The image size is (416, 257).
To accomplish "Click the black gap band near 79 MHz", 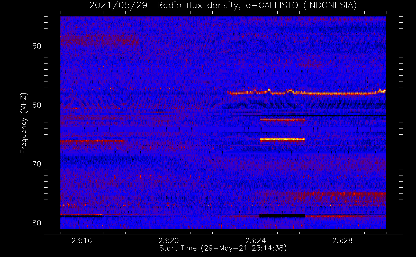I will (282, 216).
